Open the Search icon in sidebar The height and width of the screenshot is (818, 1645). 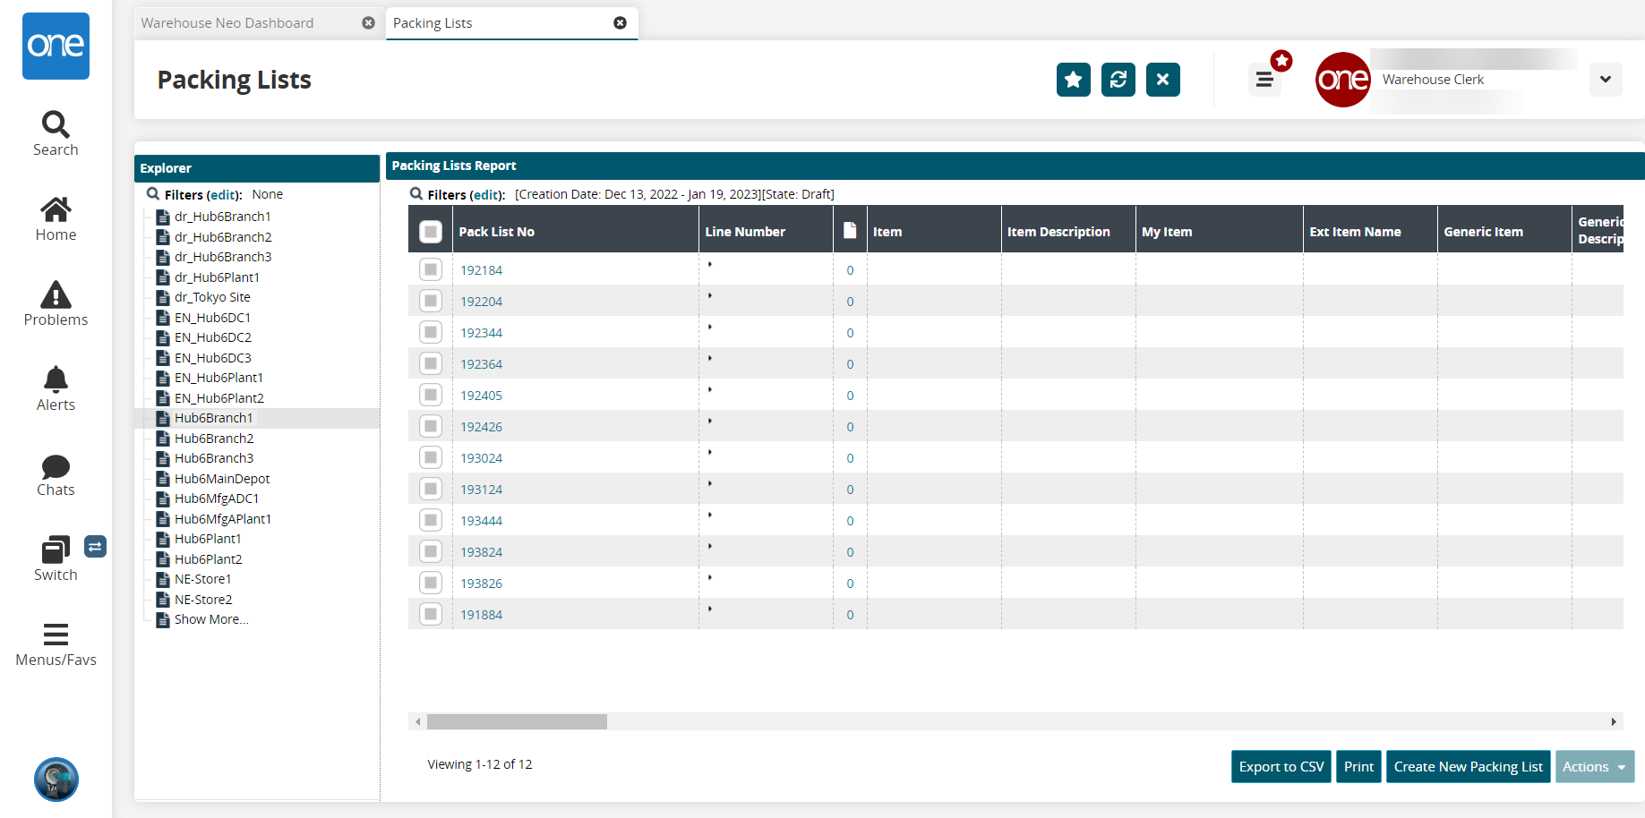point(56,125)
